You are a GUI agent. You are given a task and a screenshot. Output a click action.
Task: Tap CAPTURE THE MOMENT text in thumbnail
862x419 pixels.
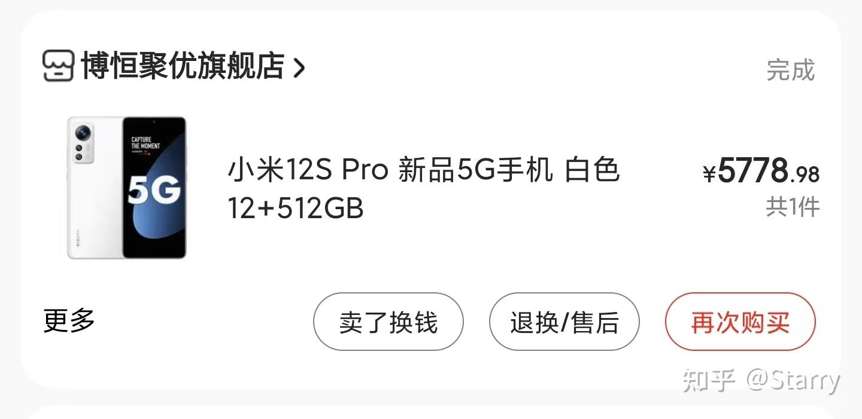click(145, 142)
